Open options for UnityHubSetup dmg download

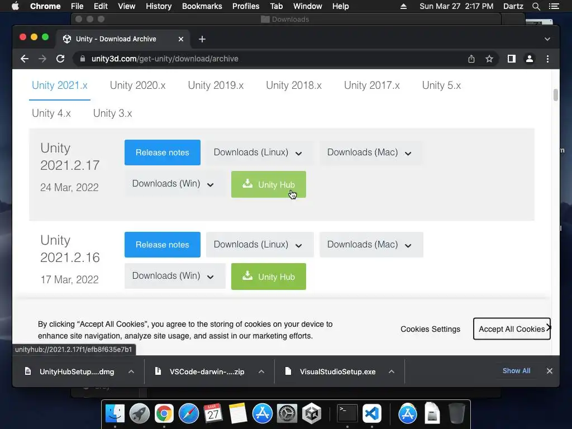pos(131,371)
